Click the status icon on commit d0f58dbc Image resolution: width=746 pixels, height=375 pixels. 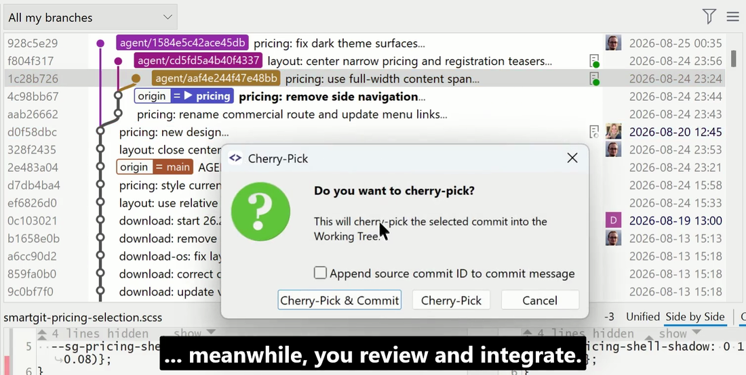594,132
